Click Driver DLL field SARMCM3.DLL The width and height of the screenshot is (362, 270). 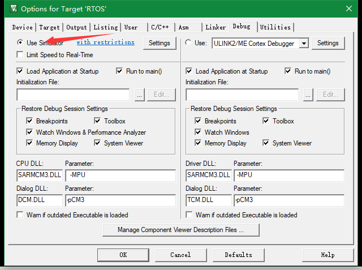(x=209, y=175)
